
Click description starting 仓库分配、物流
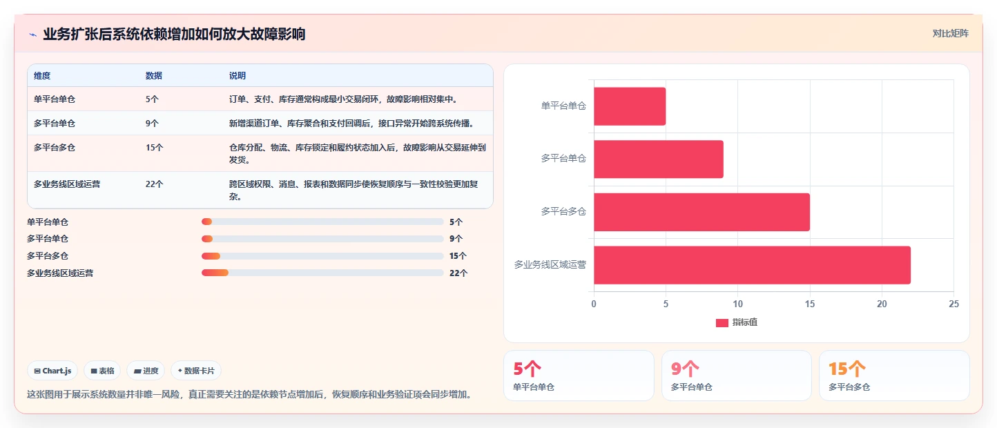pos(358,153)
